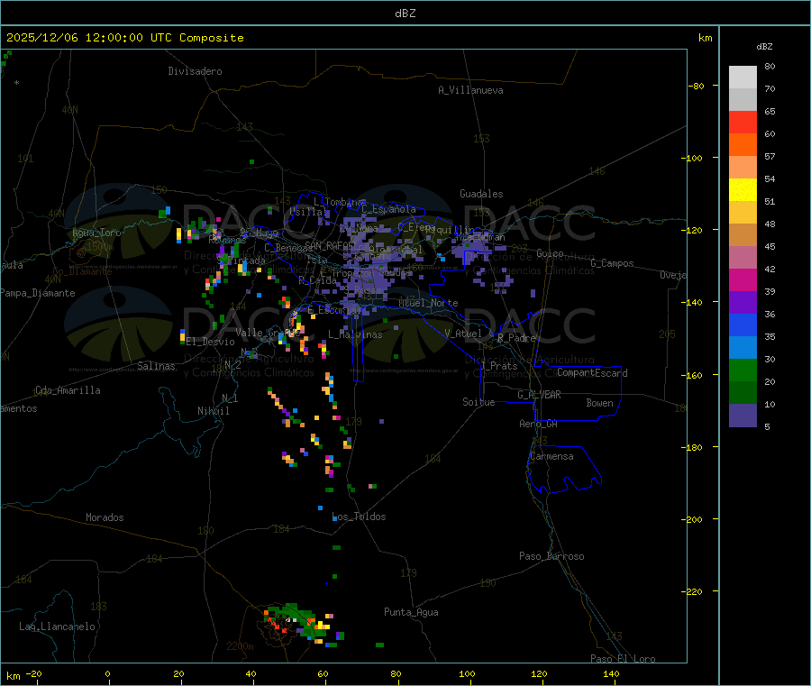
Task: Click the 'J_Prats' location label
Action: (498, 365)
